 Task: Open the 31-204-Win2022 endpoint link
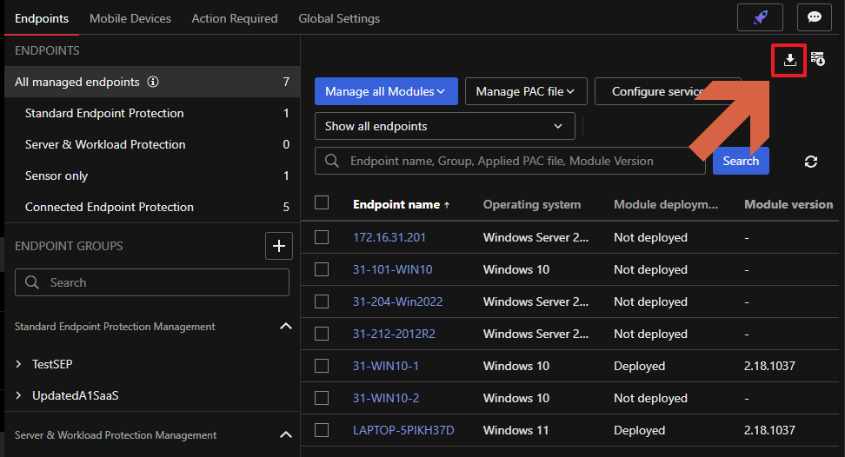point(397,301)
